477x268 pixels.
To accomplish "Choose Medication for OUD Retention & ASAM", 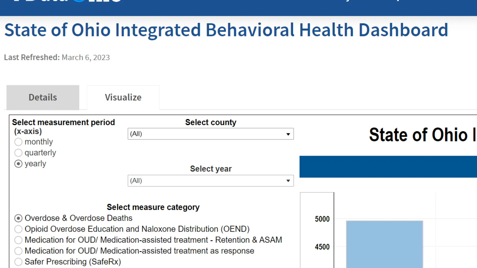I will pyautogui.click(x=18, y=240).
